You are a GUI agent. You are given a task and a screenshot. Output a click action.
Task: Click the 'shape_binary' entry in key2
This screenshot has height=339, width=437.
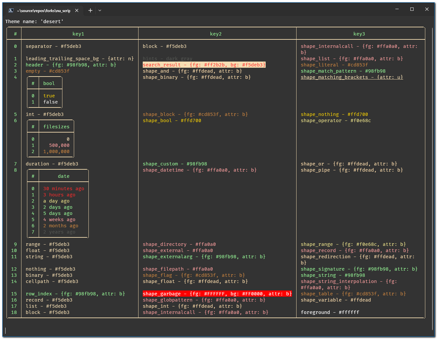(x=197, y=77)
